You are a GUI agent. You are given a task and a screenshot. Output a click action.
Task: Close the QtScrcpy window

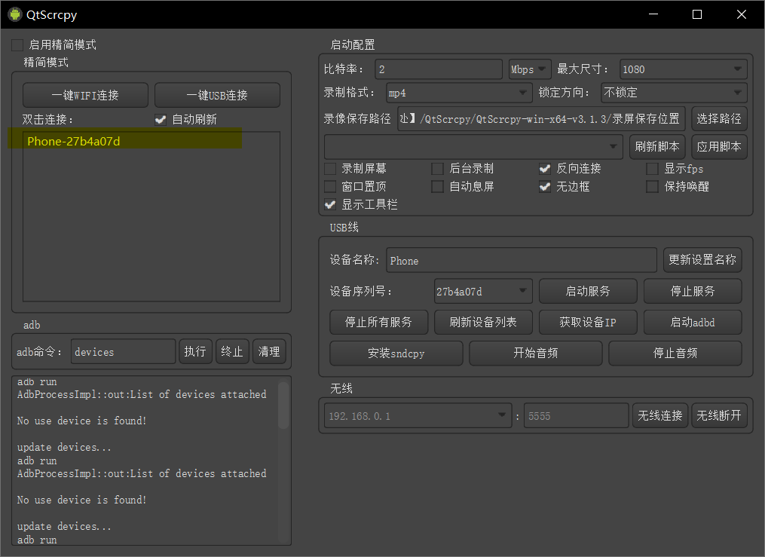[741, 14]
